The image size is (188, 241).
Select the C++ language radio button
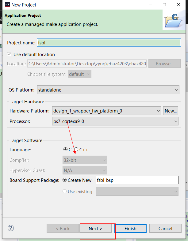point(76,149)
